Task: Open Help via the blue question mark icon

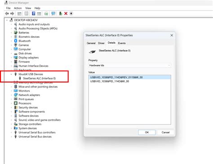Action: tap(34, 14)
